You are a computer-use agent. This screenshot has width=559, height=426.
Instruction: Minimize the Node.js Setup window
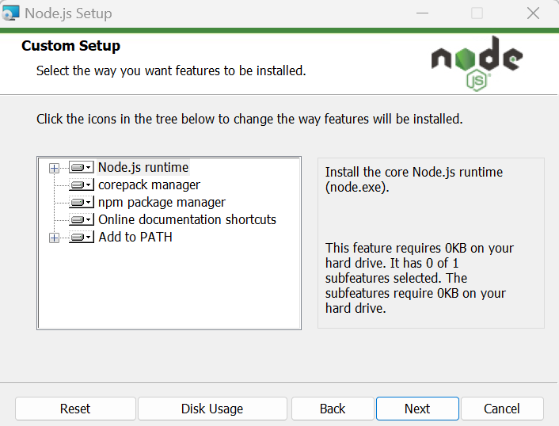point(423,13)
